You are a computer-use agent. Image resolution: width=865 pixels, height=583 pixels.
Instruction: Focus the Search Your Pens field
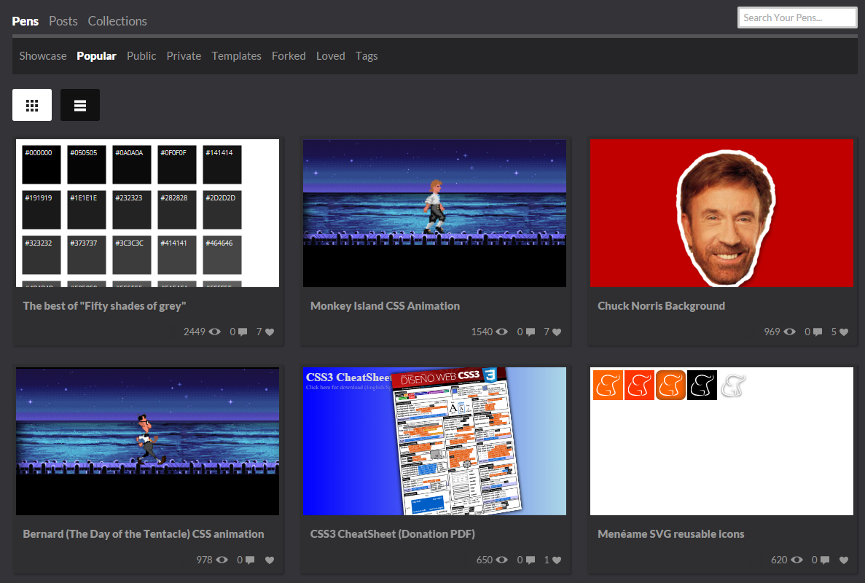coord(797,17)
